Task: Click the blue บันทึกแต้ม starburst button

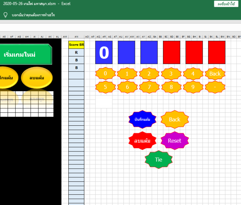Action: 142,119
